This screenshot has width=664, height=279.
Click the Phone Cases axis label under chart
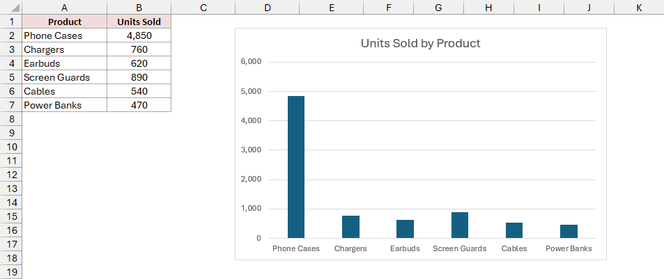pos(296,248)
